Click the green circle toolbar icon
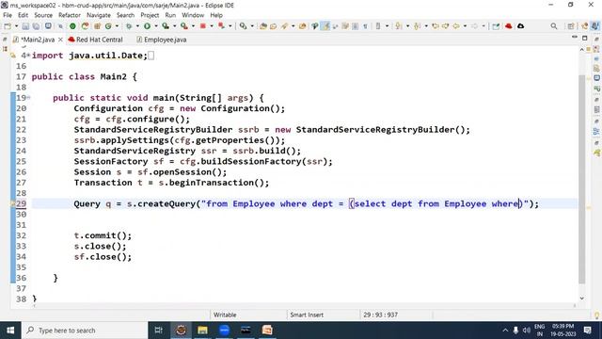 [x=72, y=26]
